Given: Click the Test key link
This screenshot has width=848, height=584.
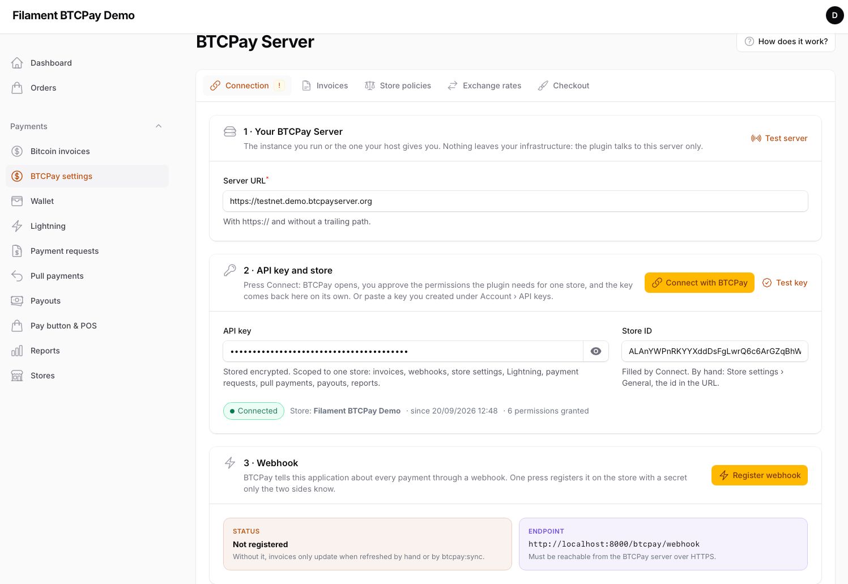Looking at the screenshot, I should (785, 283).
